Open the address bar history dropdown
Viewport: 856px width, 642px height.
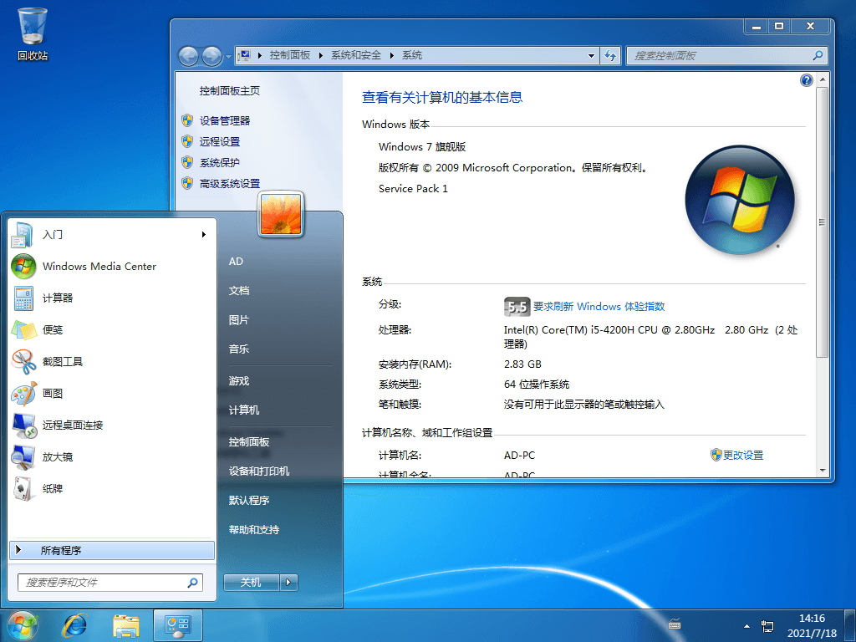coord(591,56)
